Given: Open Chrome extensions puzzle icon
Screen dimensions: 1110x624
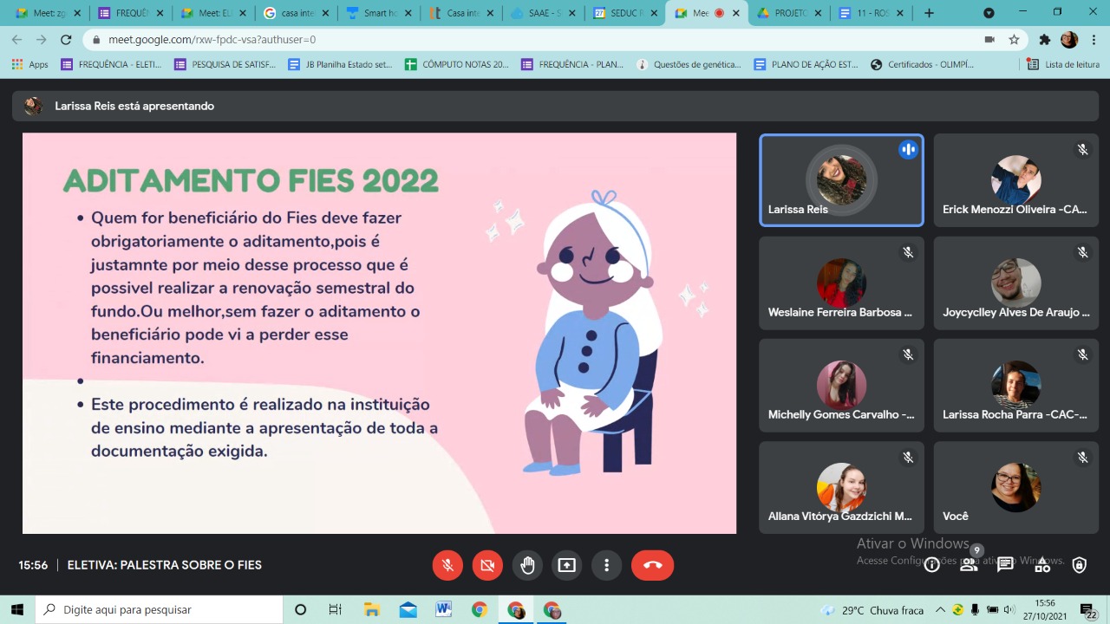Looking at the screenshot, I should click(x=1045, y=40).
